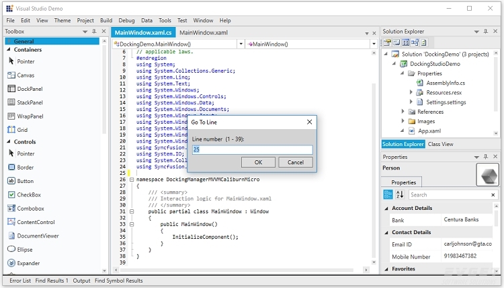The image size is (504, 288).
Task: Toggle alphabetical sort in Properties panel
Action: click(x=400, y=195)
